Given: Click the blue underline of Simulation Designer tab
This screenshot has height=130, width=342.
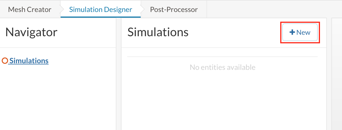Looking at the screenshot, I should (100, 17).
